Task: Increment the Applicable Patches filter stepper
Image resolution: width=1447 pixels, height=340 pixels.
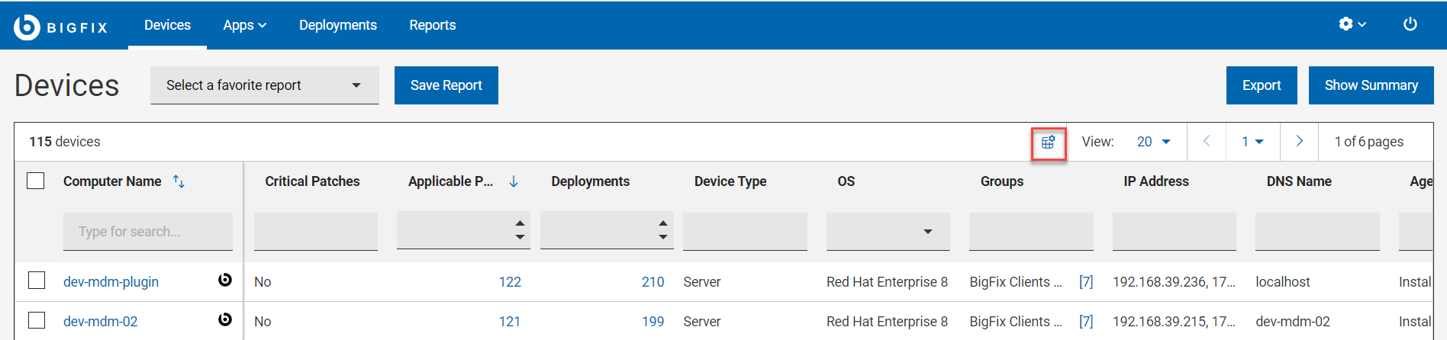Action: (520, 224)
